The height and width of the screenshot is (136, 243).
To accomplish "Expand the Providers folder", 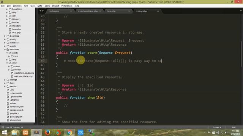I will (x=7, y=26).
